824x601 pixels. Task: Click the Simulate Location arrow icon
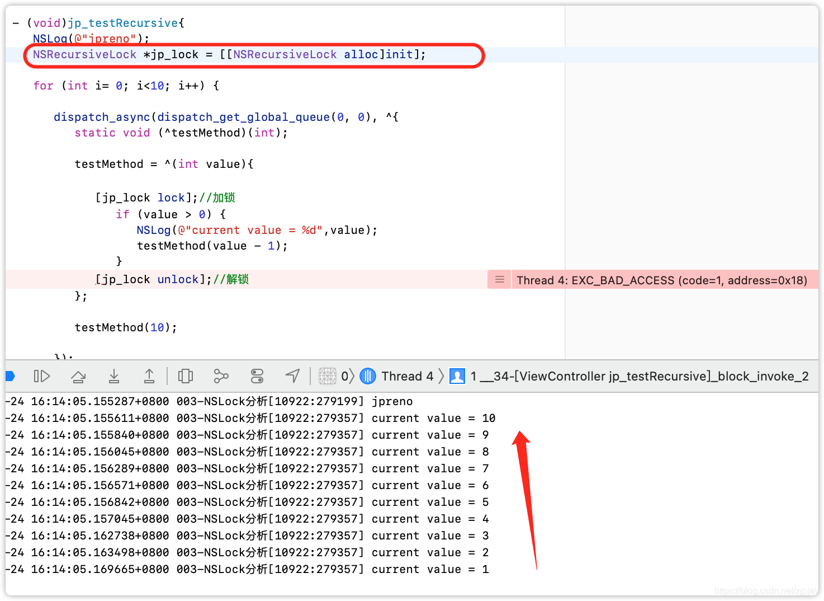[293, 376]
